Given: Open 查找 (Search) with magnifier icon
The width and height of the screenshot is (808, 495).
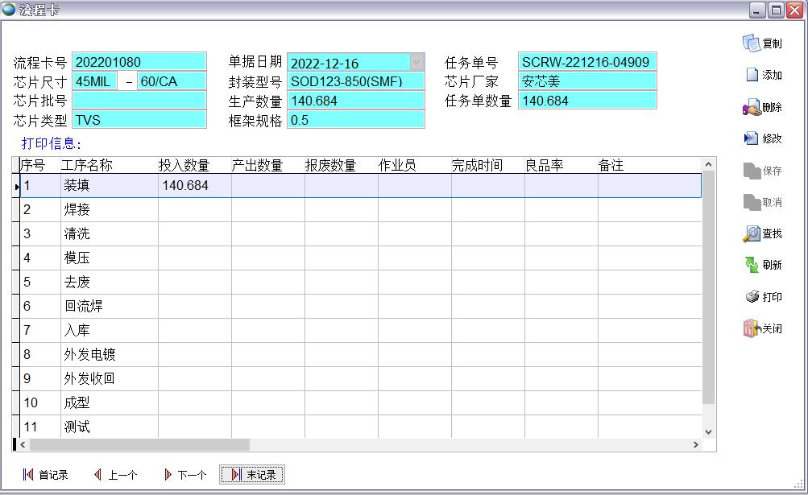Looking at the screenshot, I should [x=762, y=233].
